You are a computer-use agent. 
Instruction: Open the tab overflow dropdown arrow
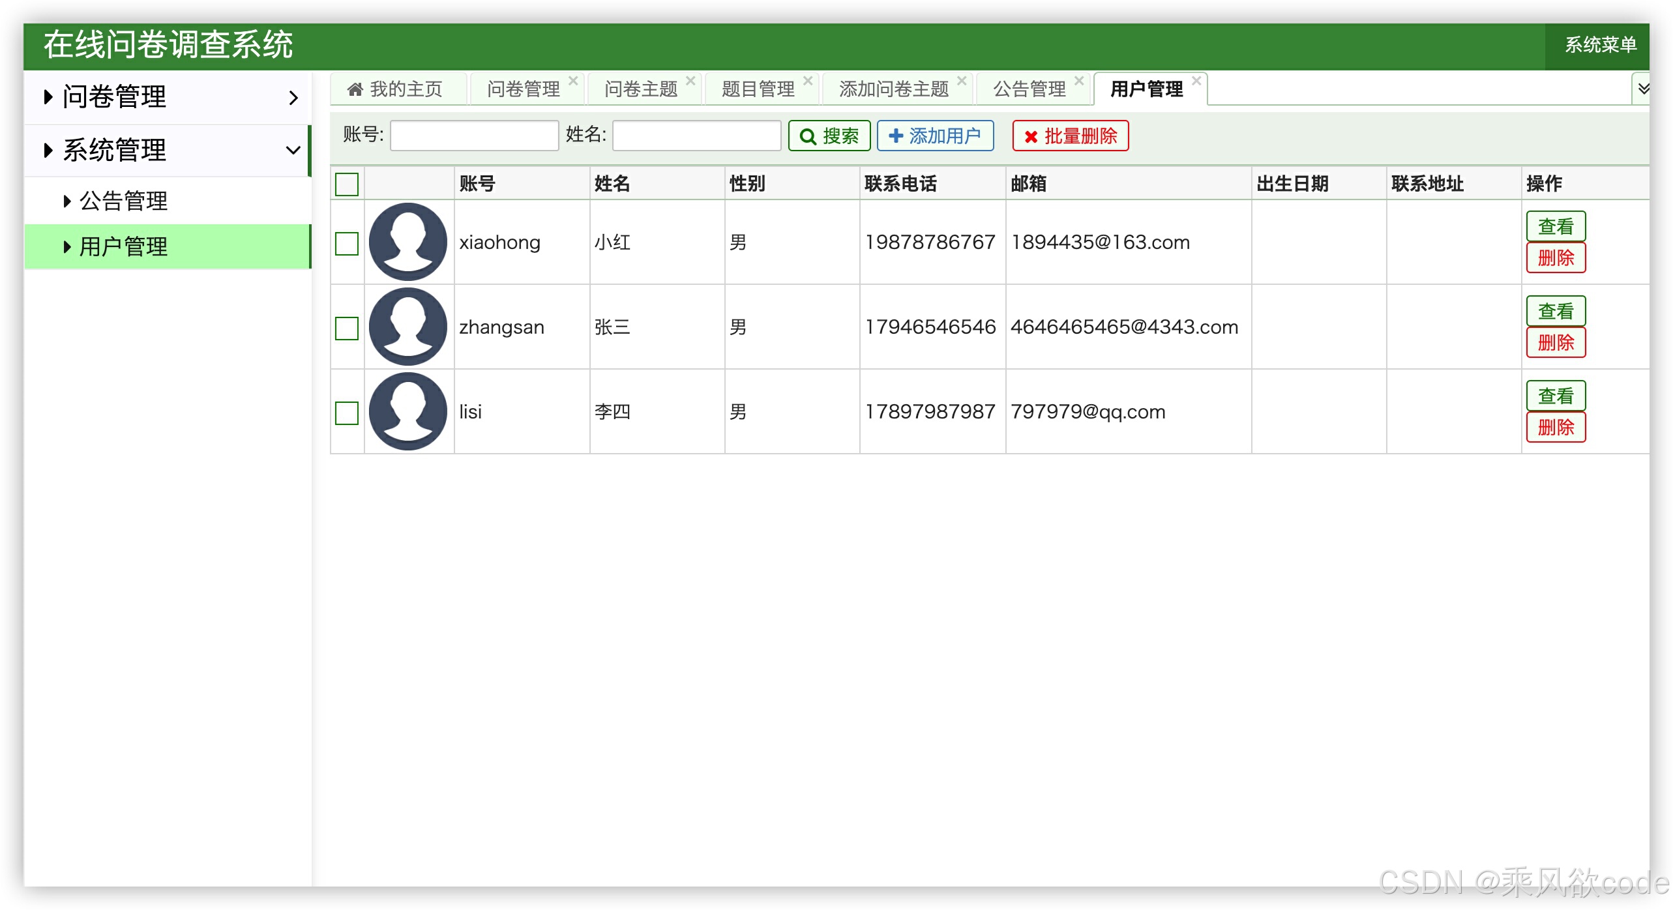[x=1643, y=89]
